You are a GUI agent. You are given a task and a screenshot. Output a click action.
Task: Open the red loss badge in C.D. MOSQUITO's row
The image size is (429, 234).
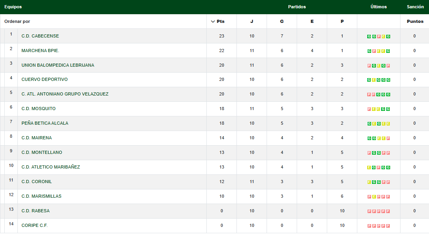tap(369, 109)
